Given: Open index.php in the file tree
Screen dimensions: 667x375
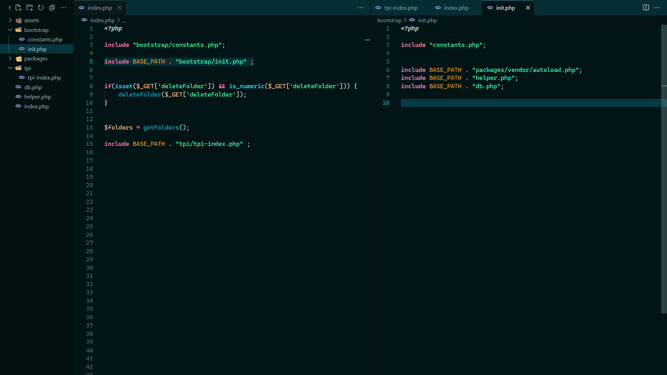Looking at the screenshot, I should [36, 106].
